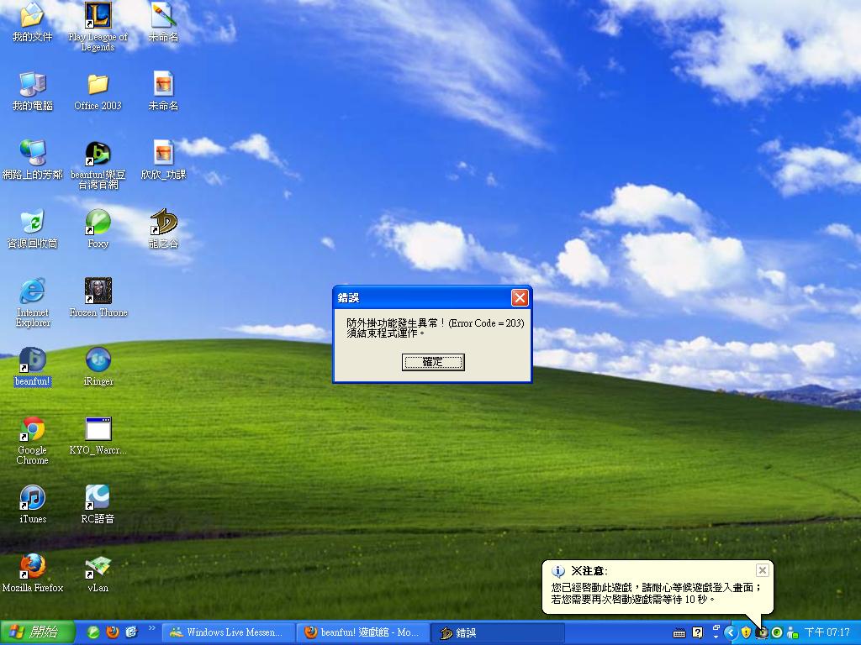Viewport: 861px width, 645px height.
Task: Open KYO_Warcr... desktop icon
Action: (98, 436)
